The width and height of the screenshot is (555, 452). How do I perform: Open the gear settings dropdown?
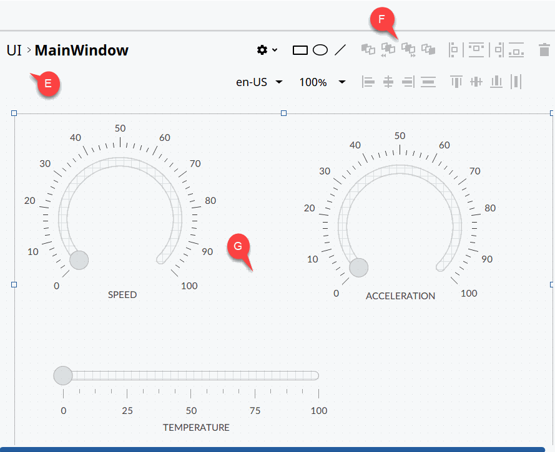[x=267, y=50]
